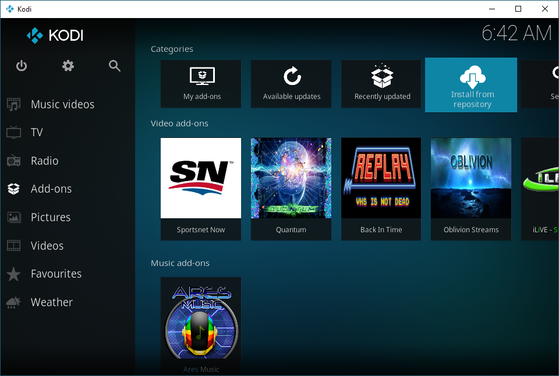The height and width of the screenshot is (376, 559).
Task: Click the Music add-ons section heading
Action: pyautogui.click(x=180, y=263)
